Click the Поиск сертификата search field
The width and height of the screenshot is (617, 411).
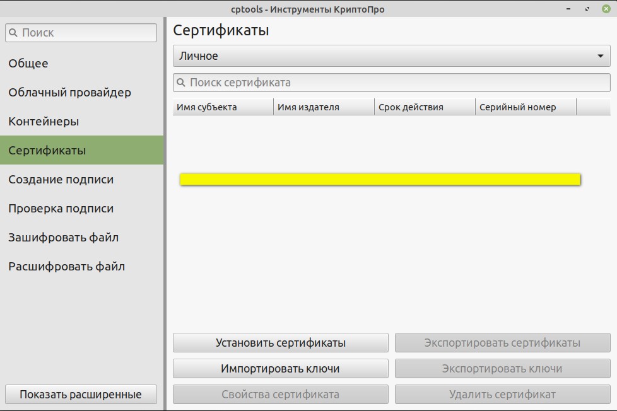(392, 83)
